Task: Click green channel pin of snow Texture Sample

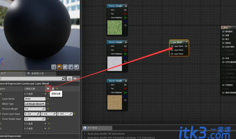Action: [125, 54]
